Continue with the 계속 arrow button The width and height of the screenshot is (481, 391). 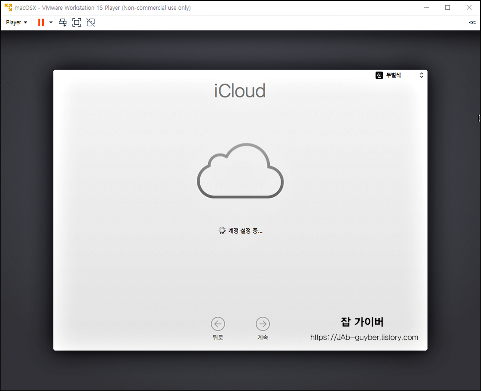click(263, 324)
